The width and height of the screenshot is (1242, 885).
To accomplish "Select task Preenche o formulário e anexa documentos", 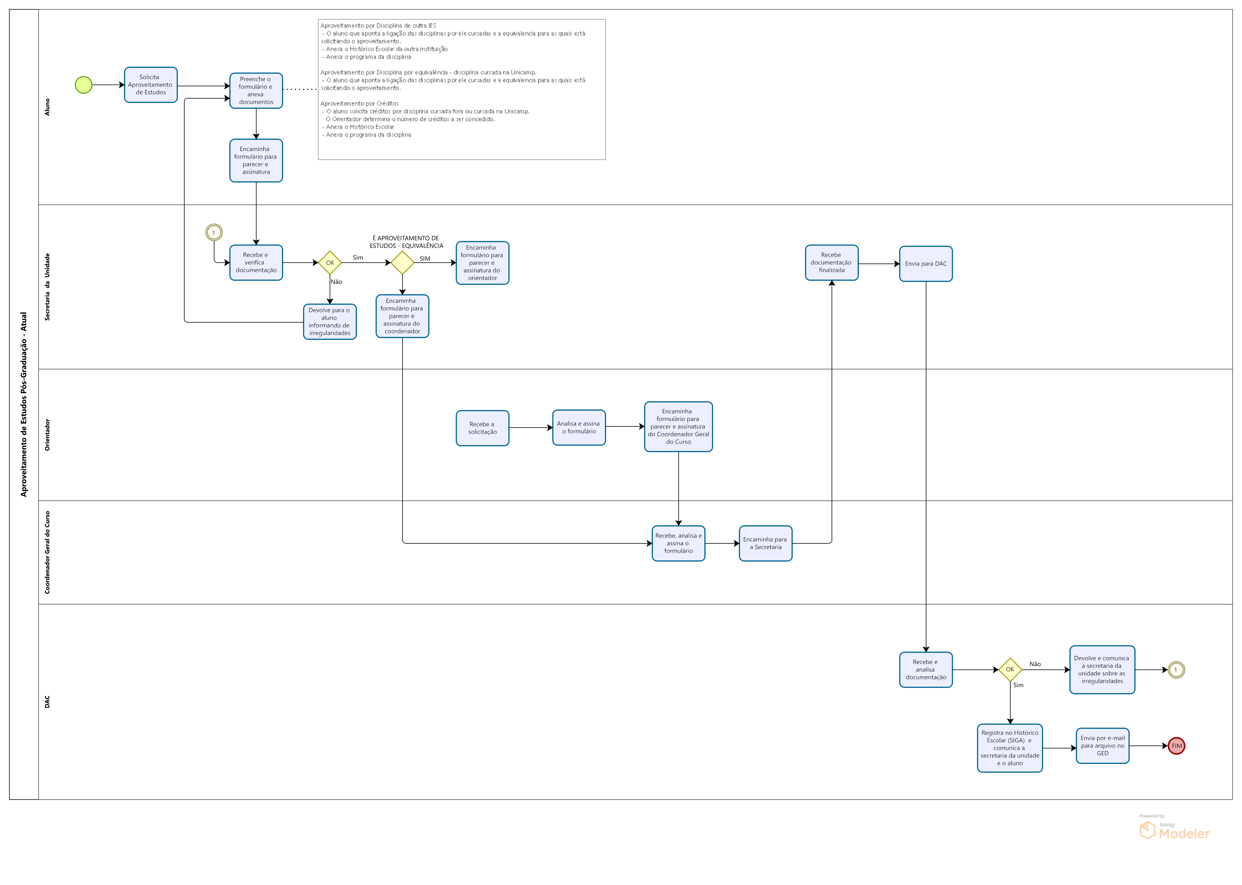I will click(x=256, y=90).
